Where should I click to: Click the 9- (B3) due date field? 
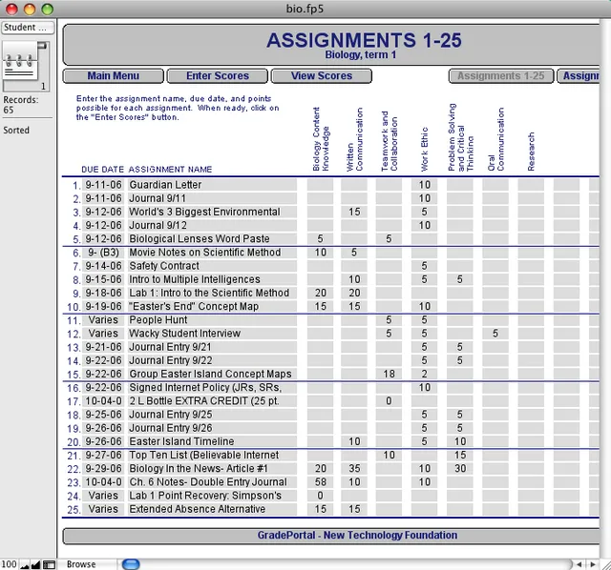pyautogui.click(x=103, y=253)
